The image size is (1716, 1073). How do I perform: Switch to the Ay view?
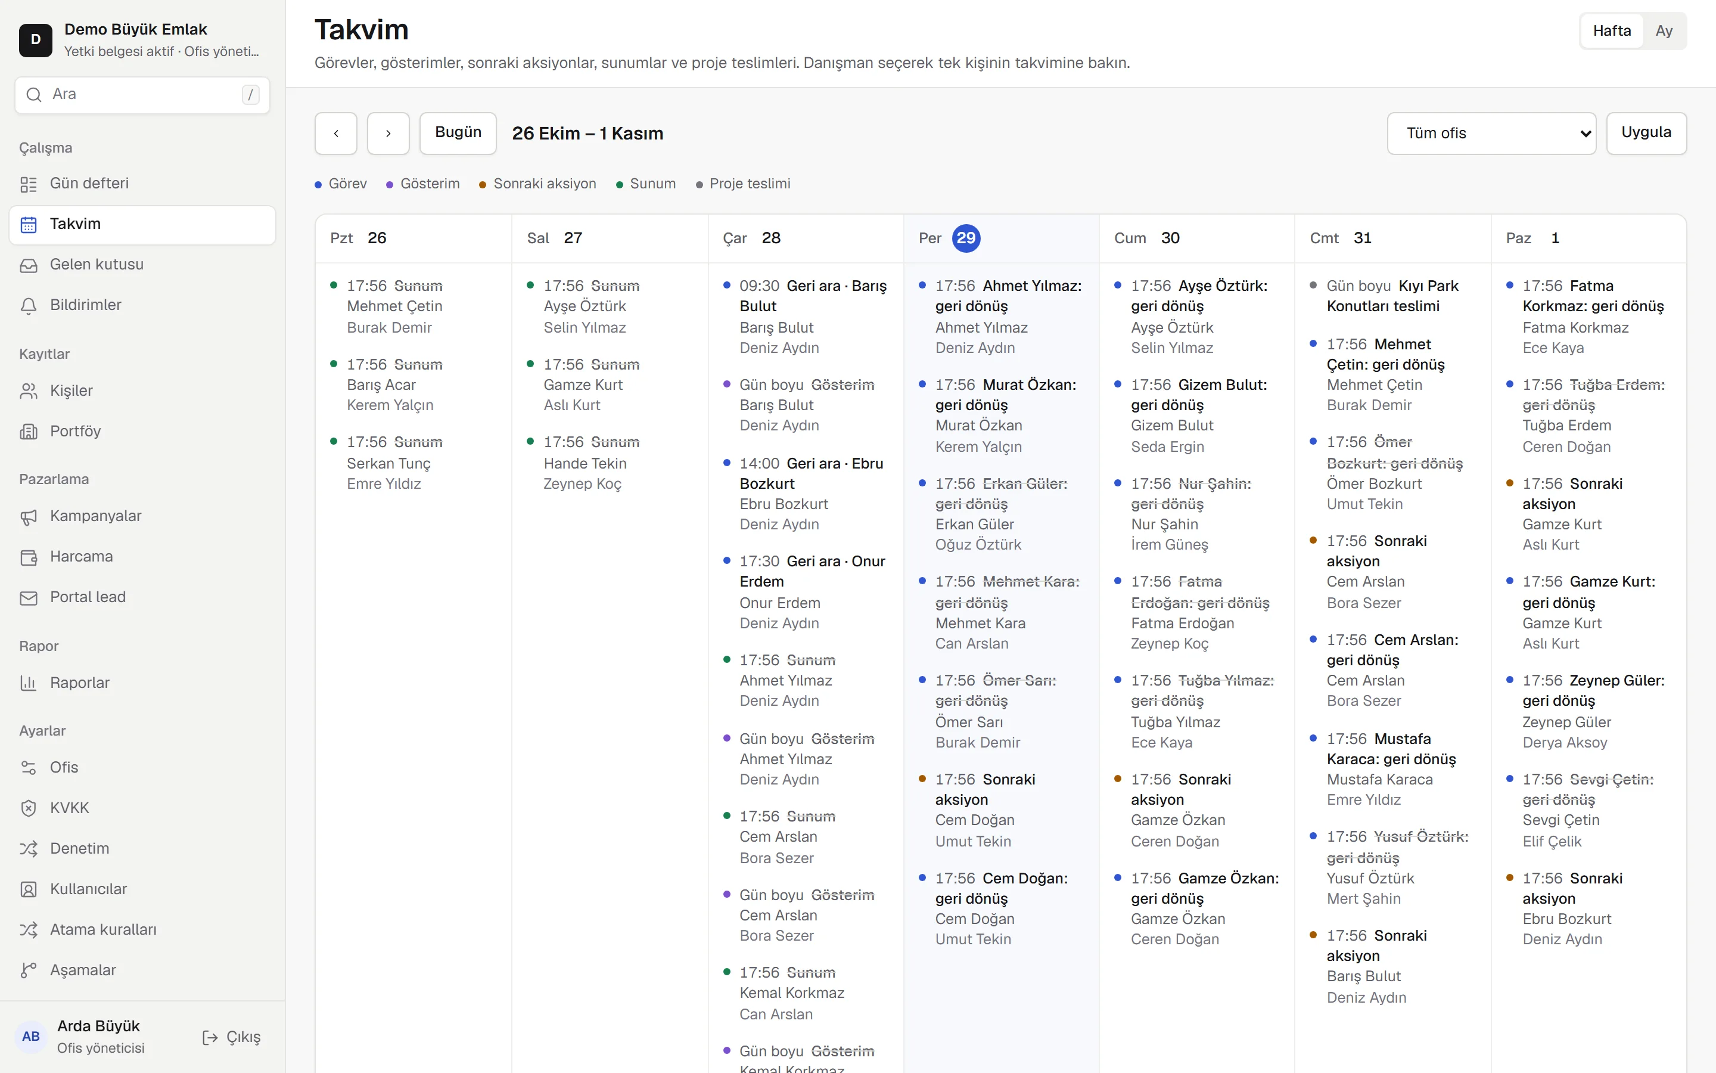pos(1664,30)
